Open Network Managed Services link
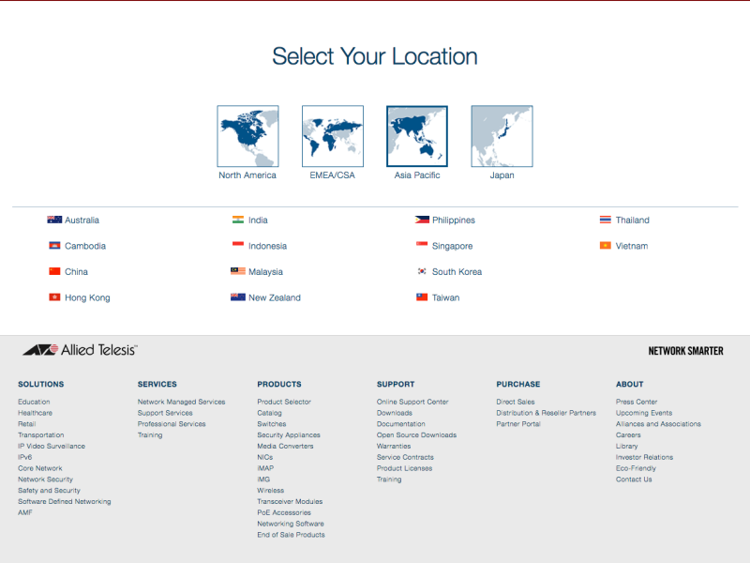 (181, 402)
